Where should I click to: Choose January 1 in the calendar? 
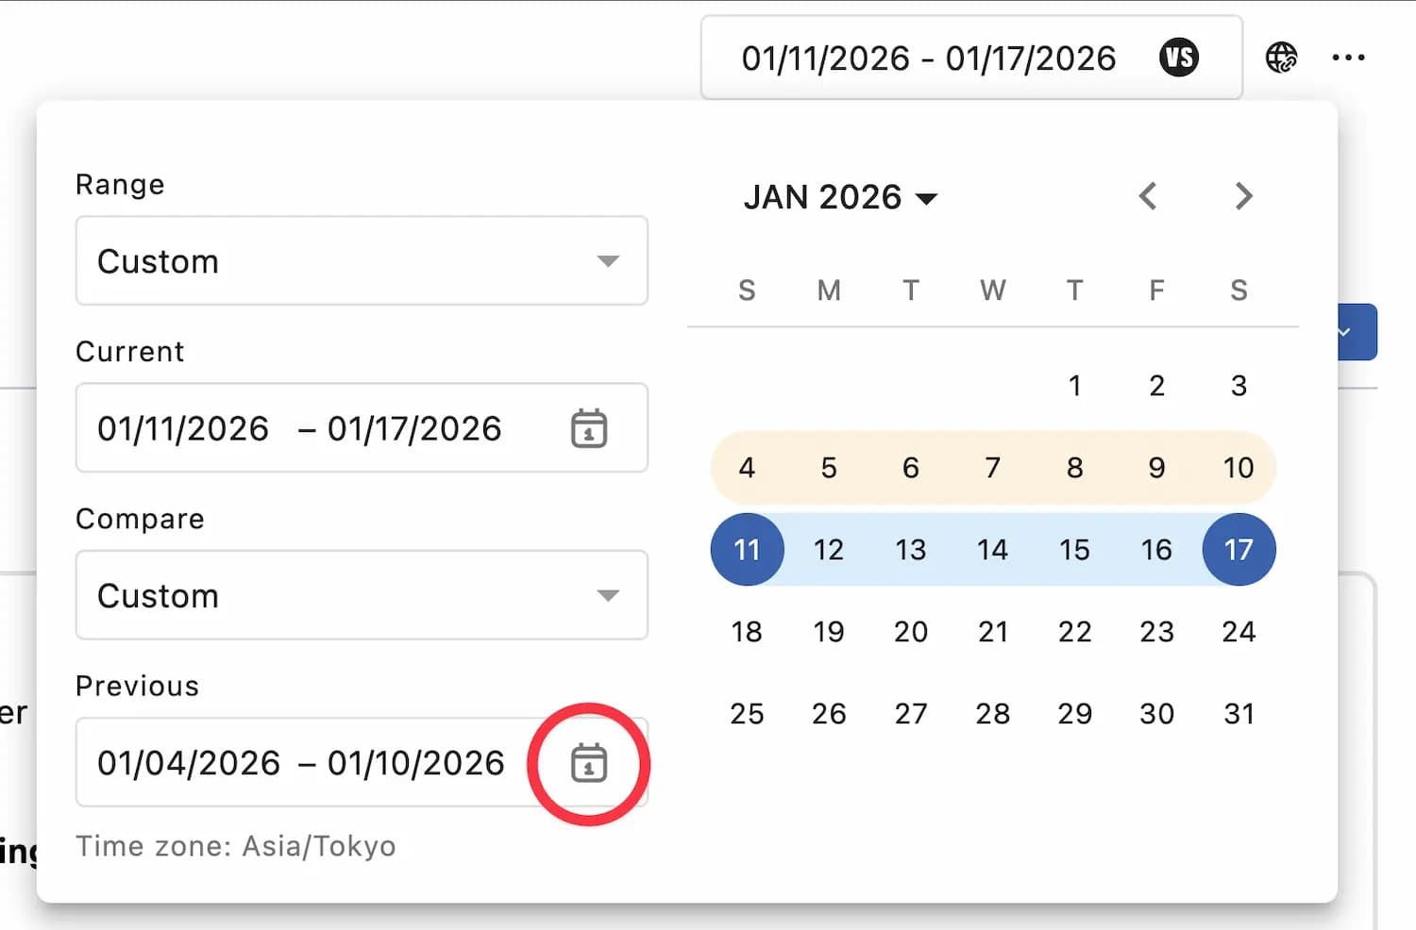pos(1074,386)
